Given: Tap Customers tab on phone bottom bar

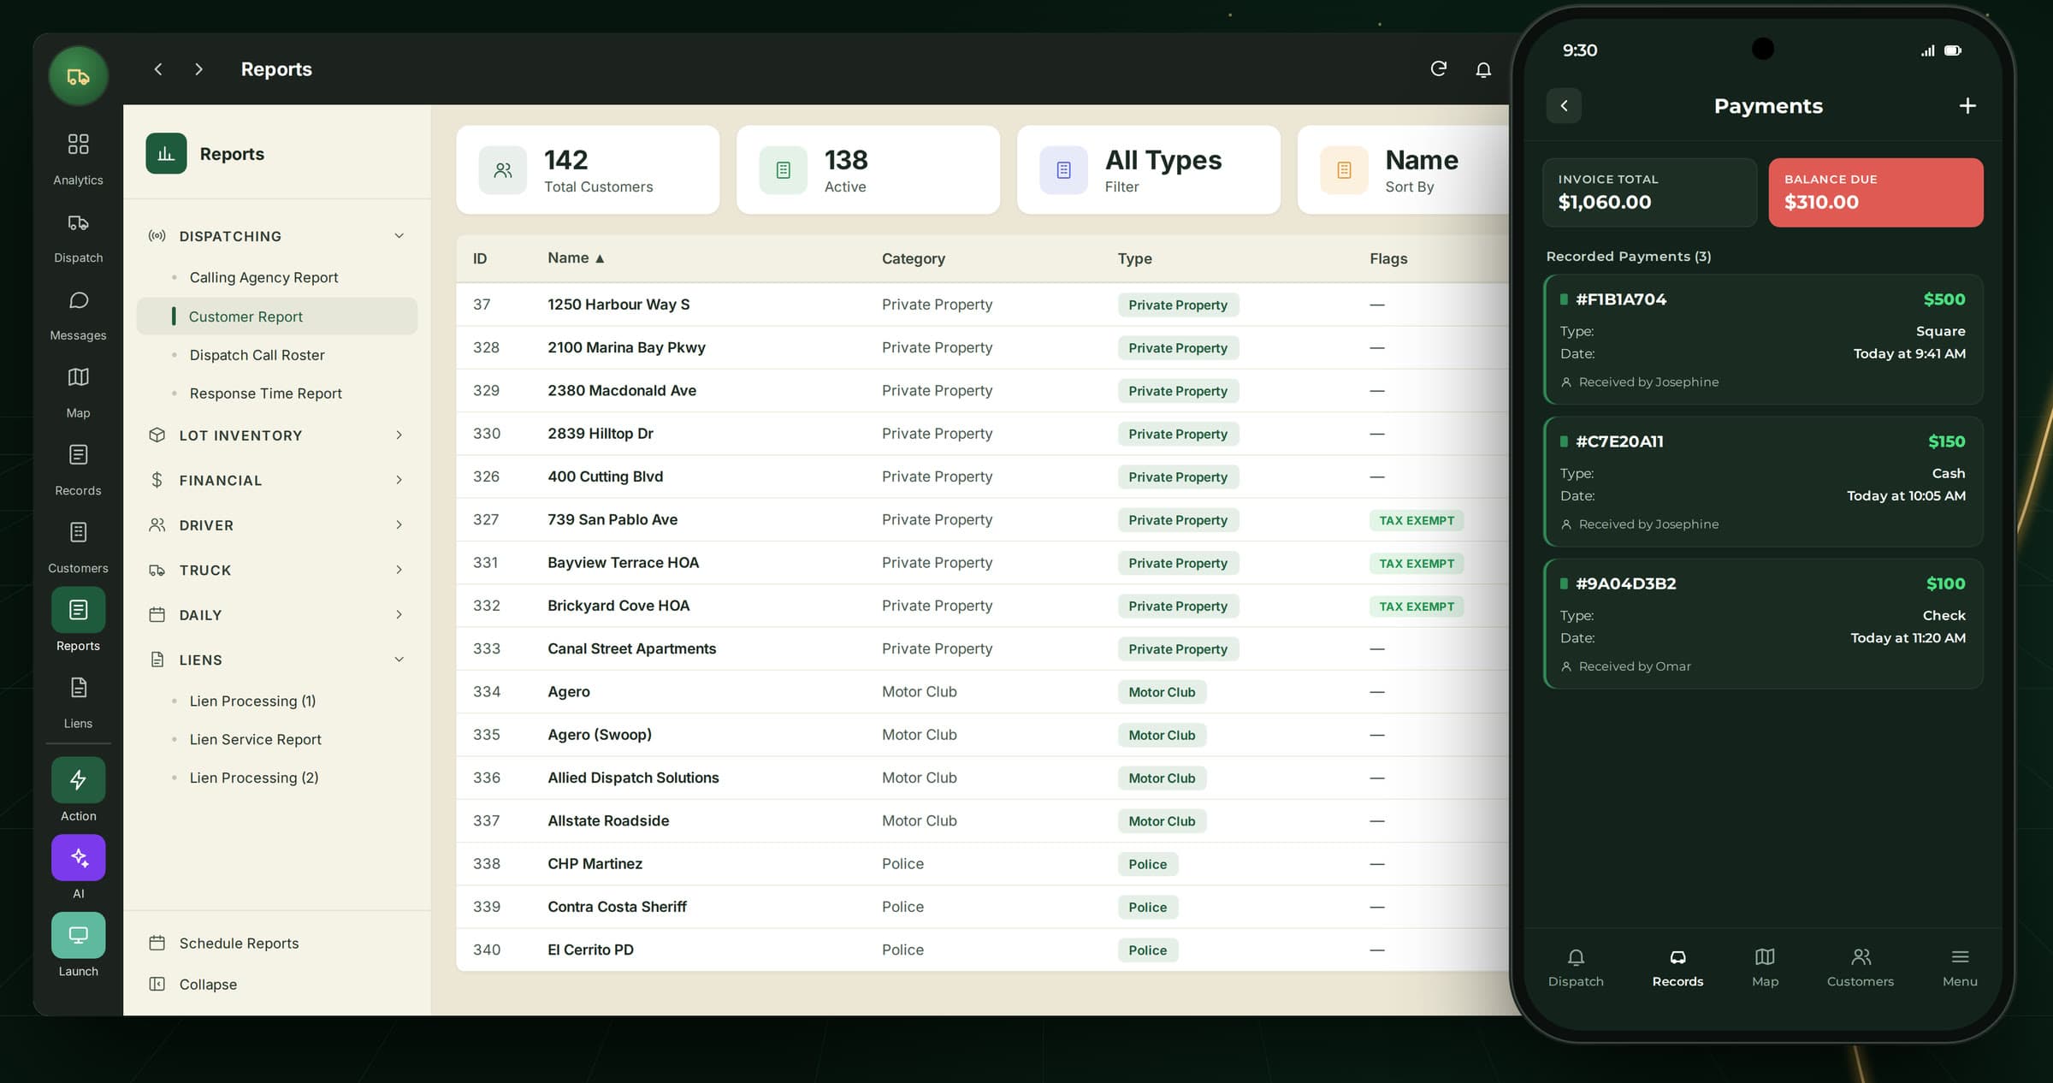Looking at the screenshot, I should tap(1861, 968).
